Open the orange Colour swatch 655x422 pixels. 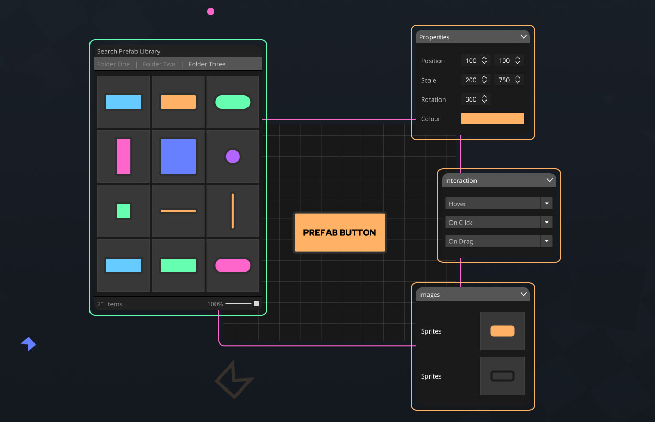[492, 118]
